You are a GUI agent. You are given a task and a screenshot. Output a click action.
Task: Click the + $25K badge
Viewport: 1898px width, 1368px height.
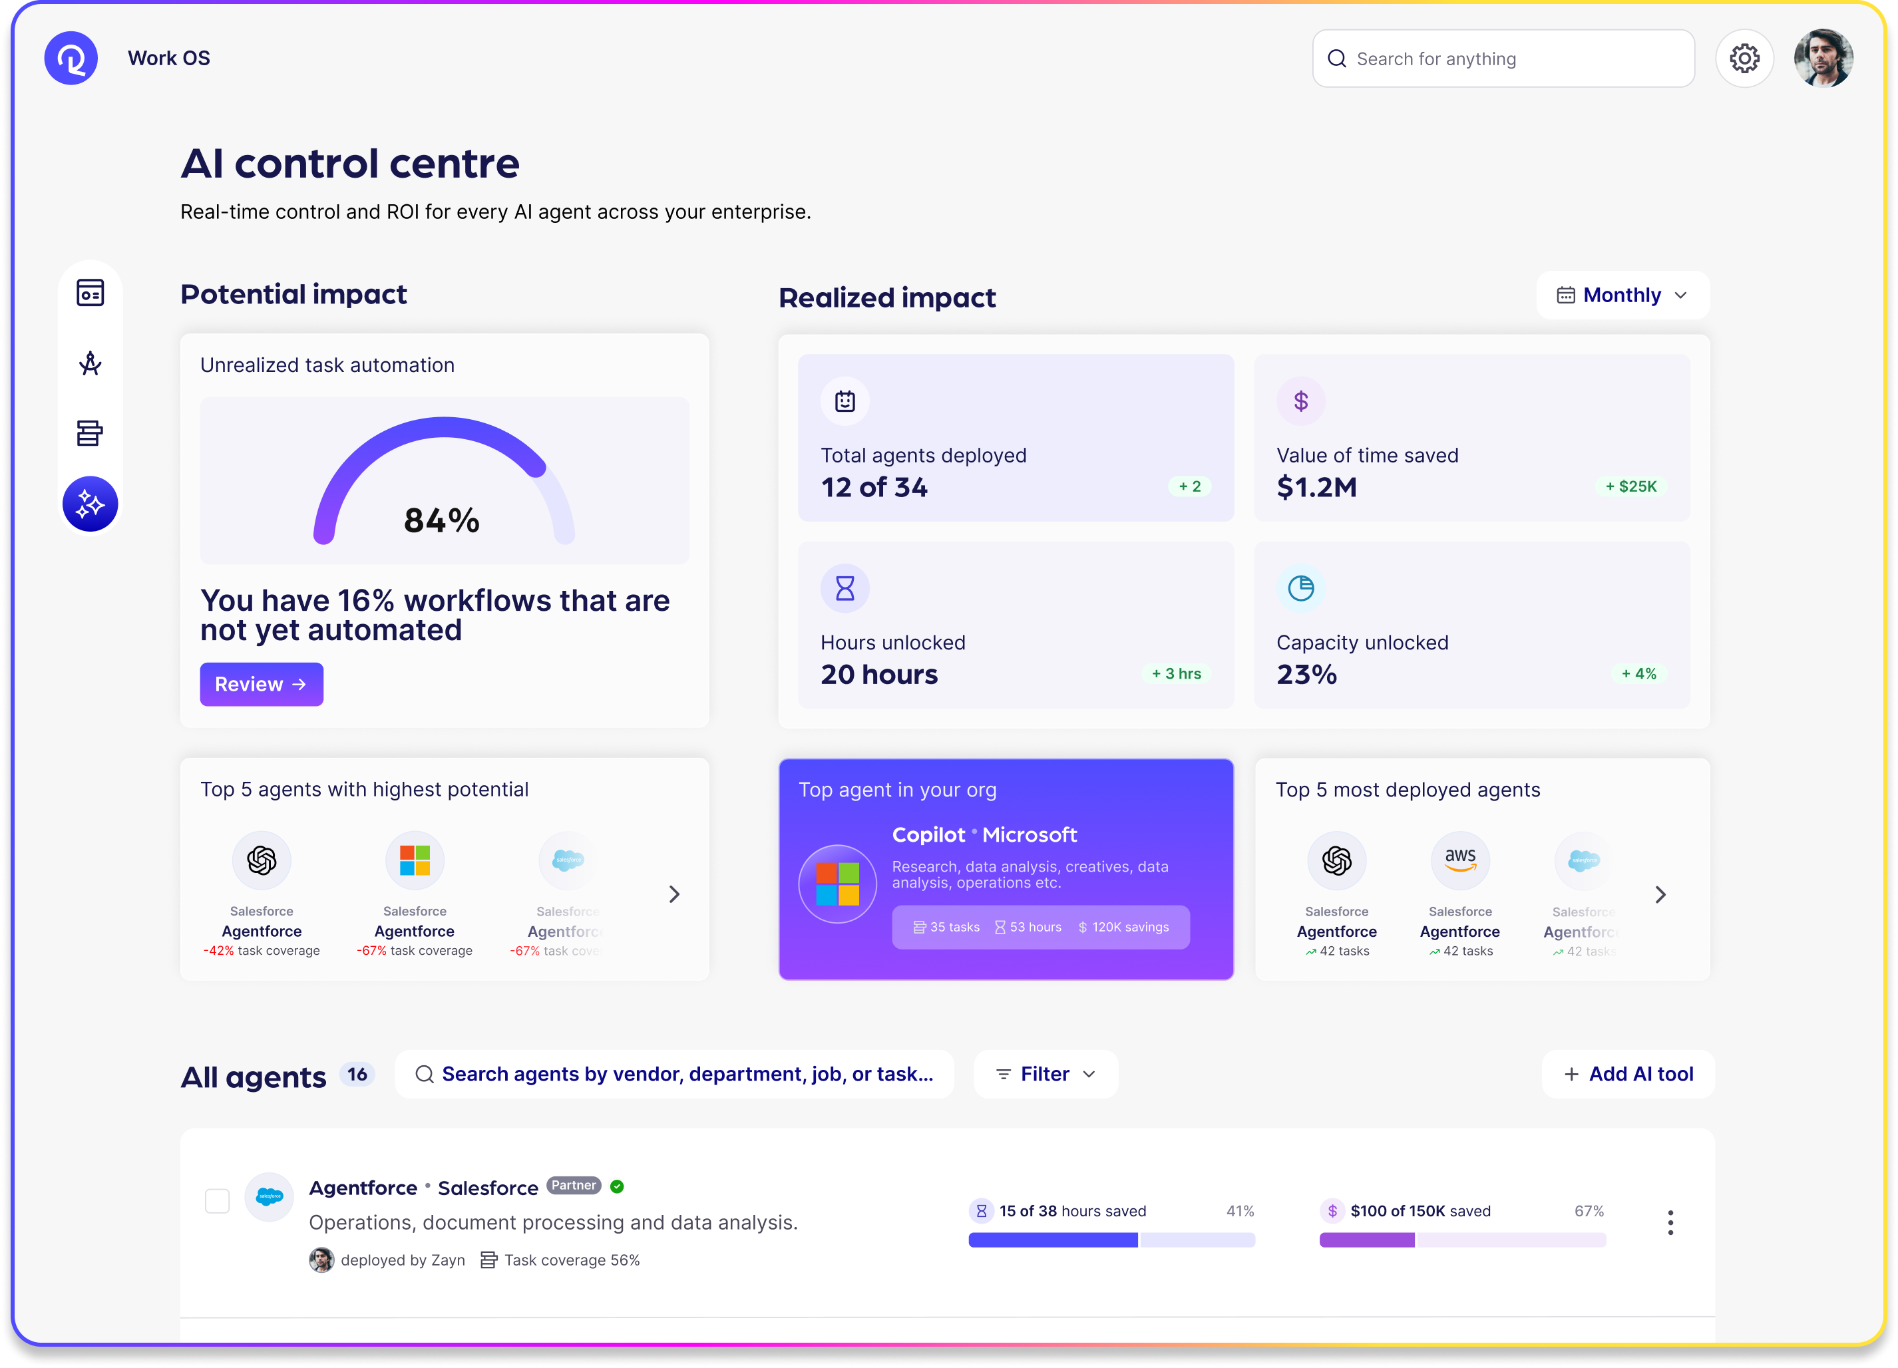coord(1630,486)
